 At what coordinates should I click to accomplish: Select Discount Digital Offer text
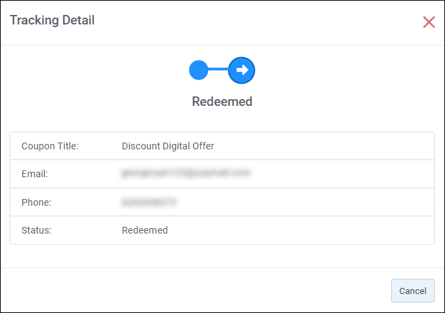[168, 146]
